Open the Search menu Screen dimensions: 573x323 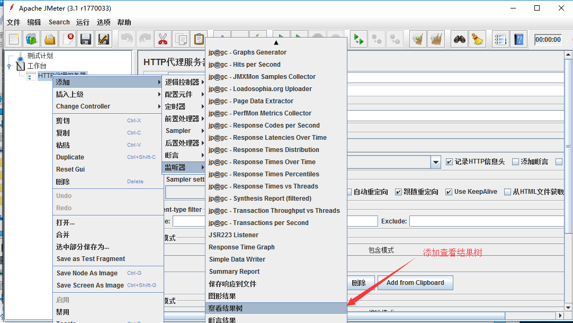click(x=59, y=22)
